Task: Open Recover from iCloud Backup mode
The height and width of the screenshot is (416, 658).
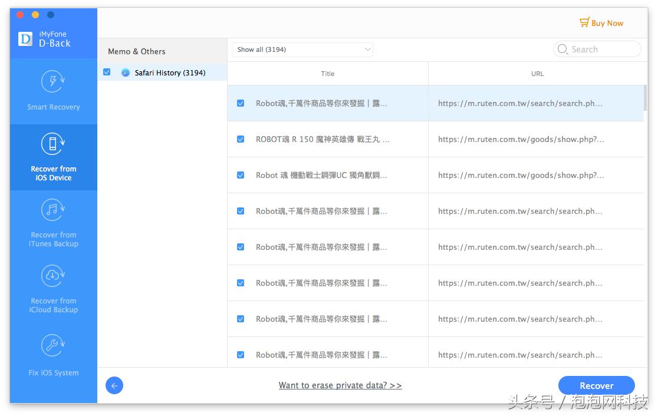Action: click(x=53, y=276)
